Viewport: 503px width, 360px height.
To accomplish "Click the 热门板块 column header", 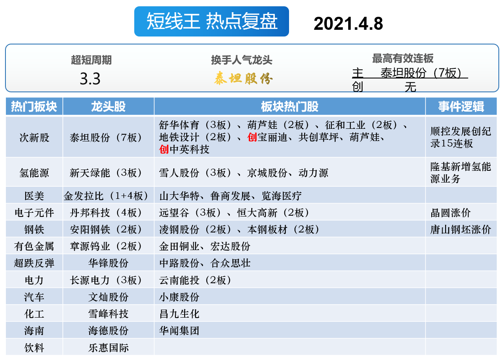I will click(34, 107).
